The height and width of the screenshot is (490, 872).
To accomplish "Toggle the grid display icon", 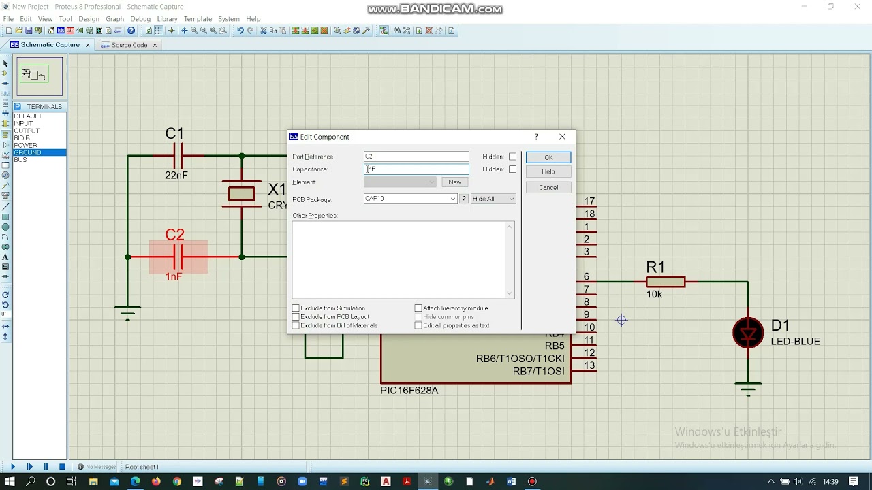I will (159, 31).
